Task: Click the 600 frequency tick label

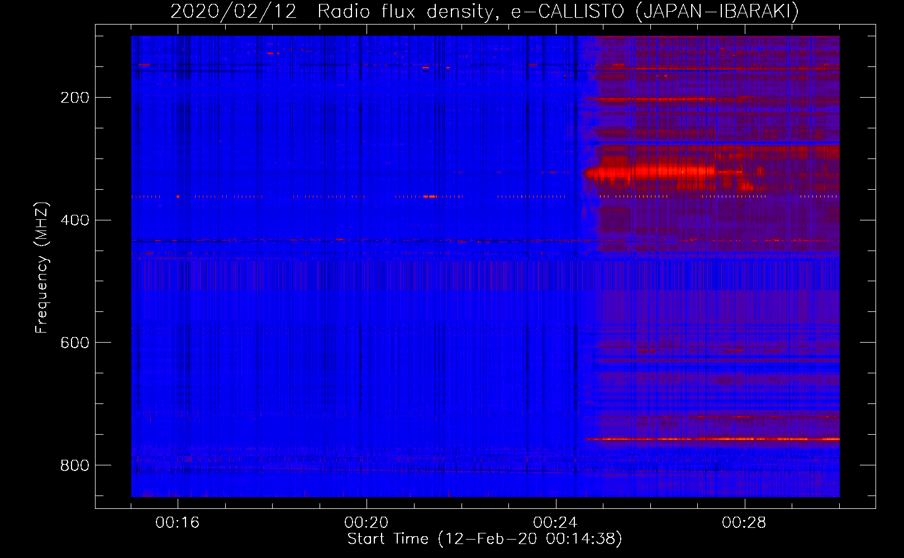Action: point(75,343)
